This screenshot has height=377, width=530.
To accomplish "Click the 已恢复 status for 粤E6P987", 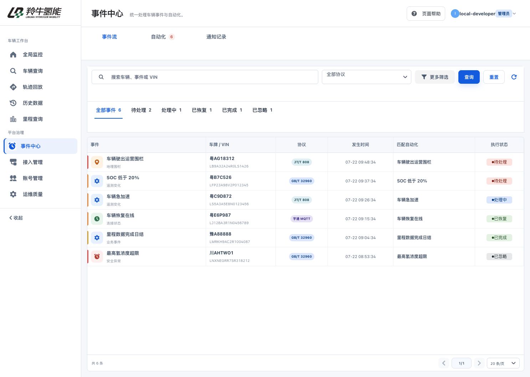I will [x=499, y=219].
